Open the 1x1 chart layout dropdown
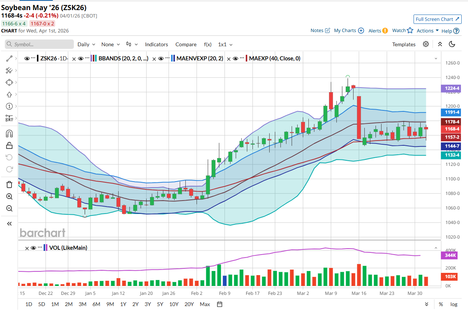 225,44
